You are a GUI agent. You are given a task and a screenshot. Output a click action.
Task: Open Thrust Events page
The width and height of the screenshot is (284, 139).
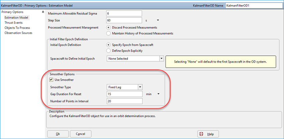13,23
